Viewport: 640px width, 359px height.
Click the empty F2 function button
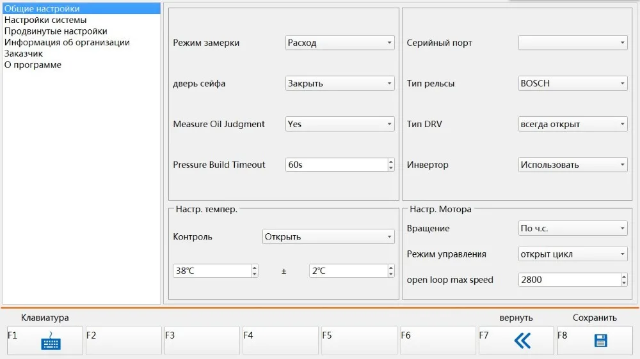(x=124, y=340)
